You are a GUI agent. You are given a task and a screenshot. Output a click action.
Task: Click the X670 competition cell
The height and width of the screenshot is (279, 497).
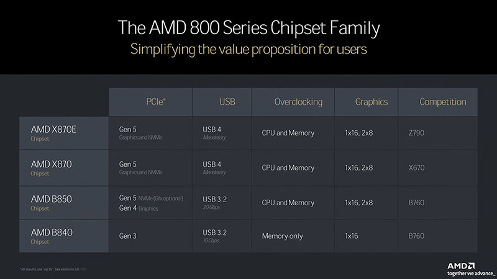click(417, 167)
